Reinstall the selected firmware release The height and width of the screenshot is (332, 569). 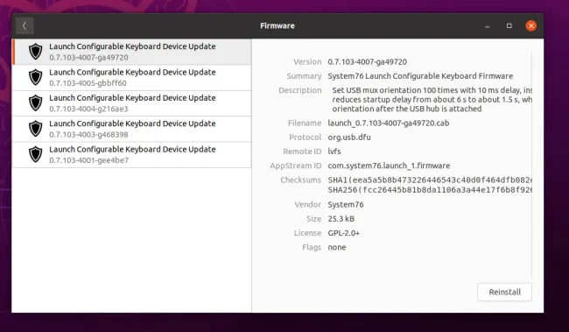[504, 292]
